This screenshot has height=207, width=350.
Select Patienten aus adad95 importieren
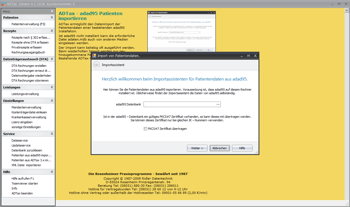tap(31, 155)
